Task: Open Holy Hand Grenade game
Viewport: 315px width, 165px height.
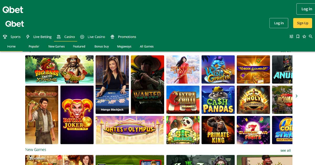Action: (x=253, y=100)
